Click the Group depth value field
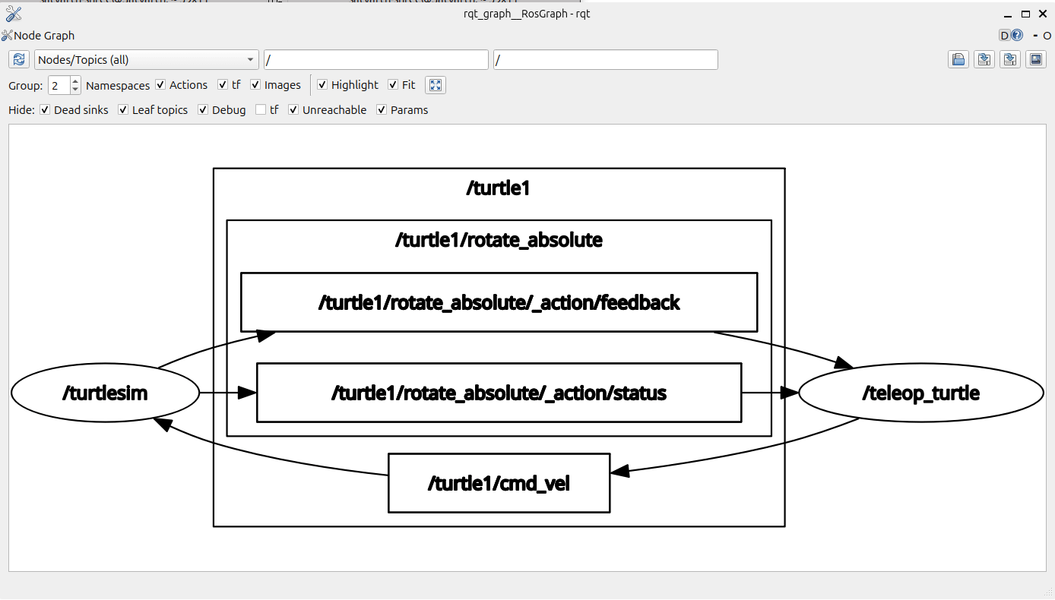The width and height of the screenshot is (1055, 600). coord(59,85)
